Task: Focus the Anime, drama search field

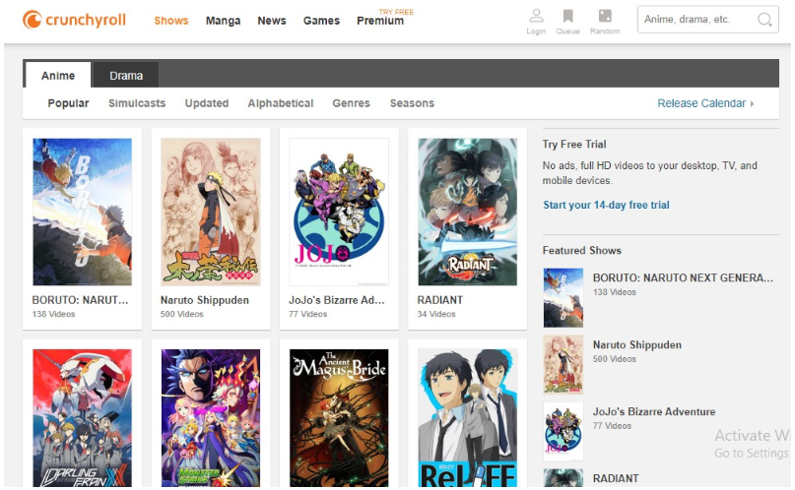Action: [x=707, y=20]
